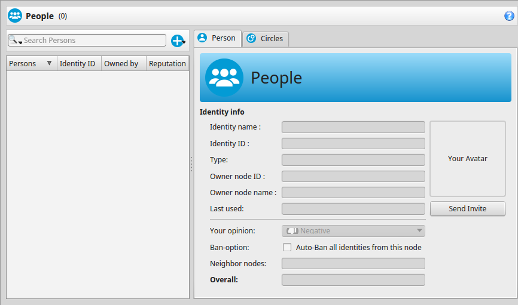Sort by the Persons column header arrow
The image size is (518, 305).
coord(49,63)
